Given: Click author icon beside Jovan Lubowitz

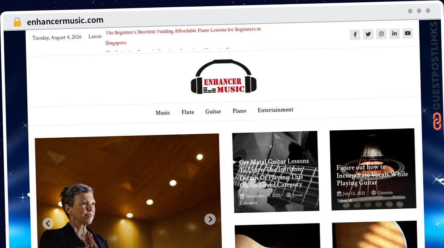Looking at the screenshot, I should pos(289,195).
